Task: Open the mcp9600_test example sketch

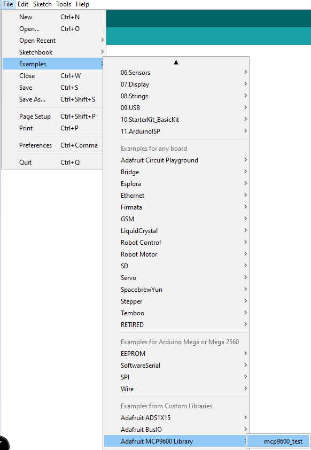Action: coord(278,441)
